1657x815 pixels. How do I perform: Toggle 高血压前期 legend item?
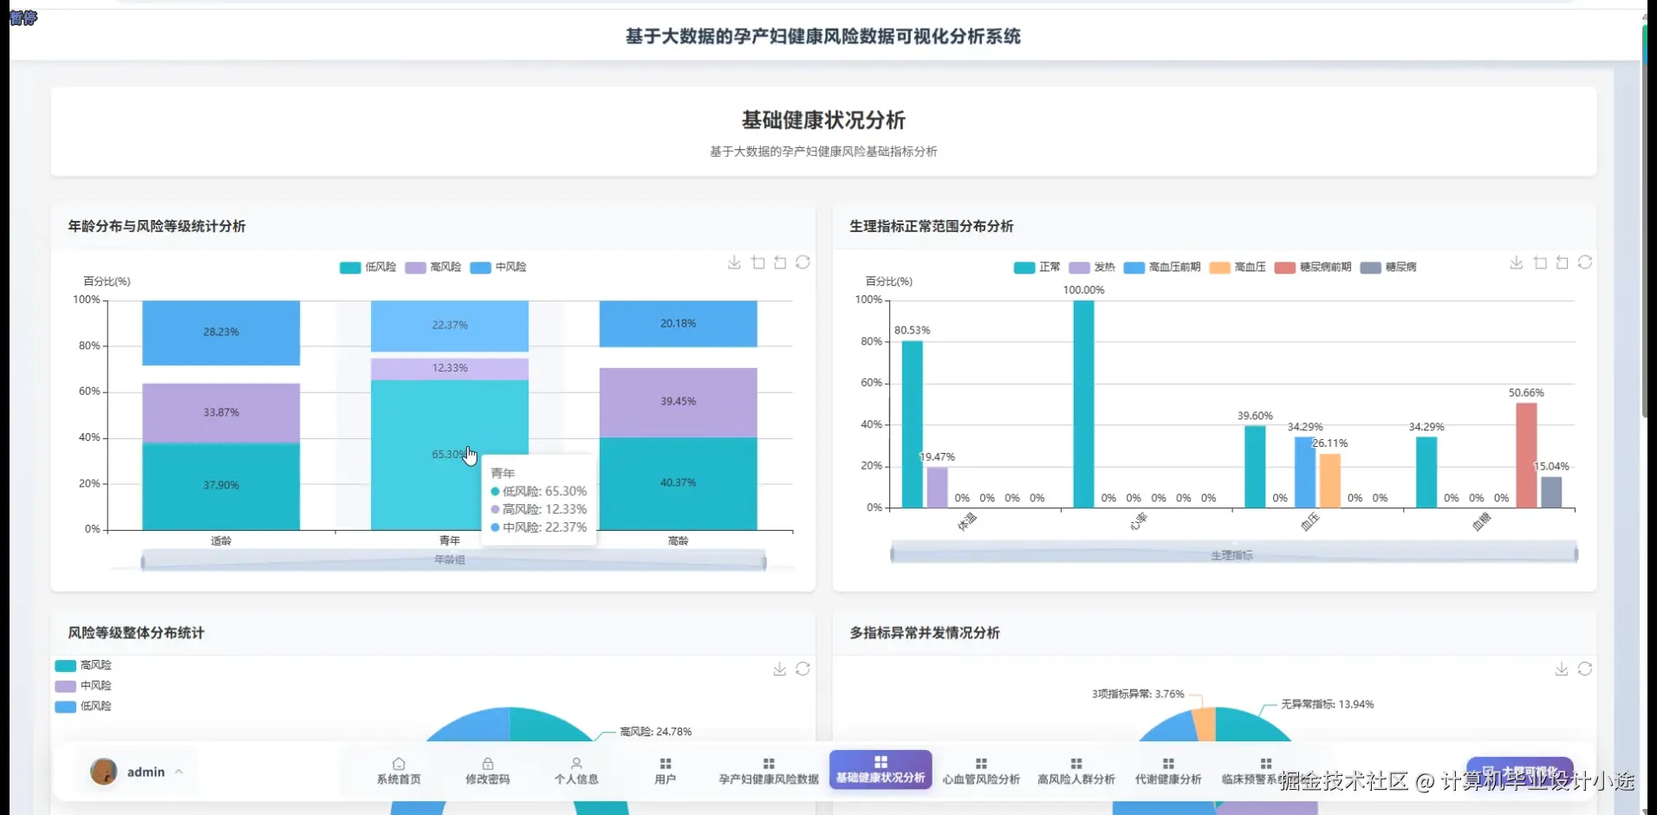pyautogui.click(x=1162, y=267)
